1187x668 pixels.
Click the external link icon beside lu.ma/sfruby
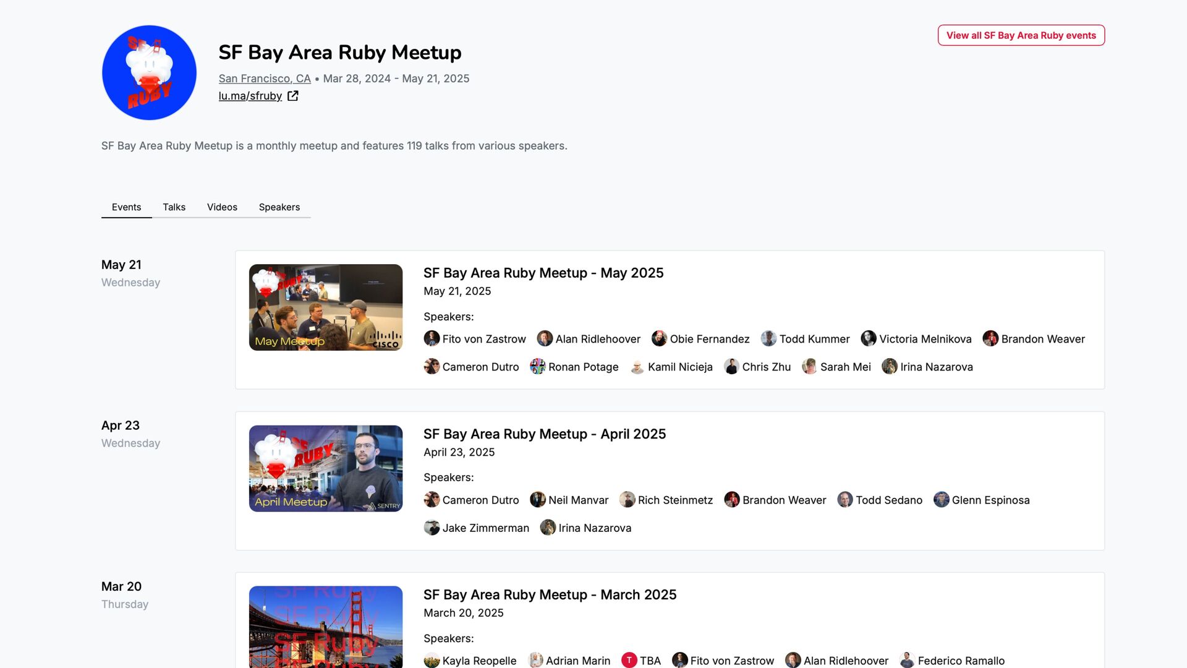tap(293, 96)
